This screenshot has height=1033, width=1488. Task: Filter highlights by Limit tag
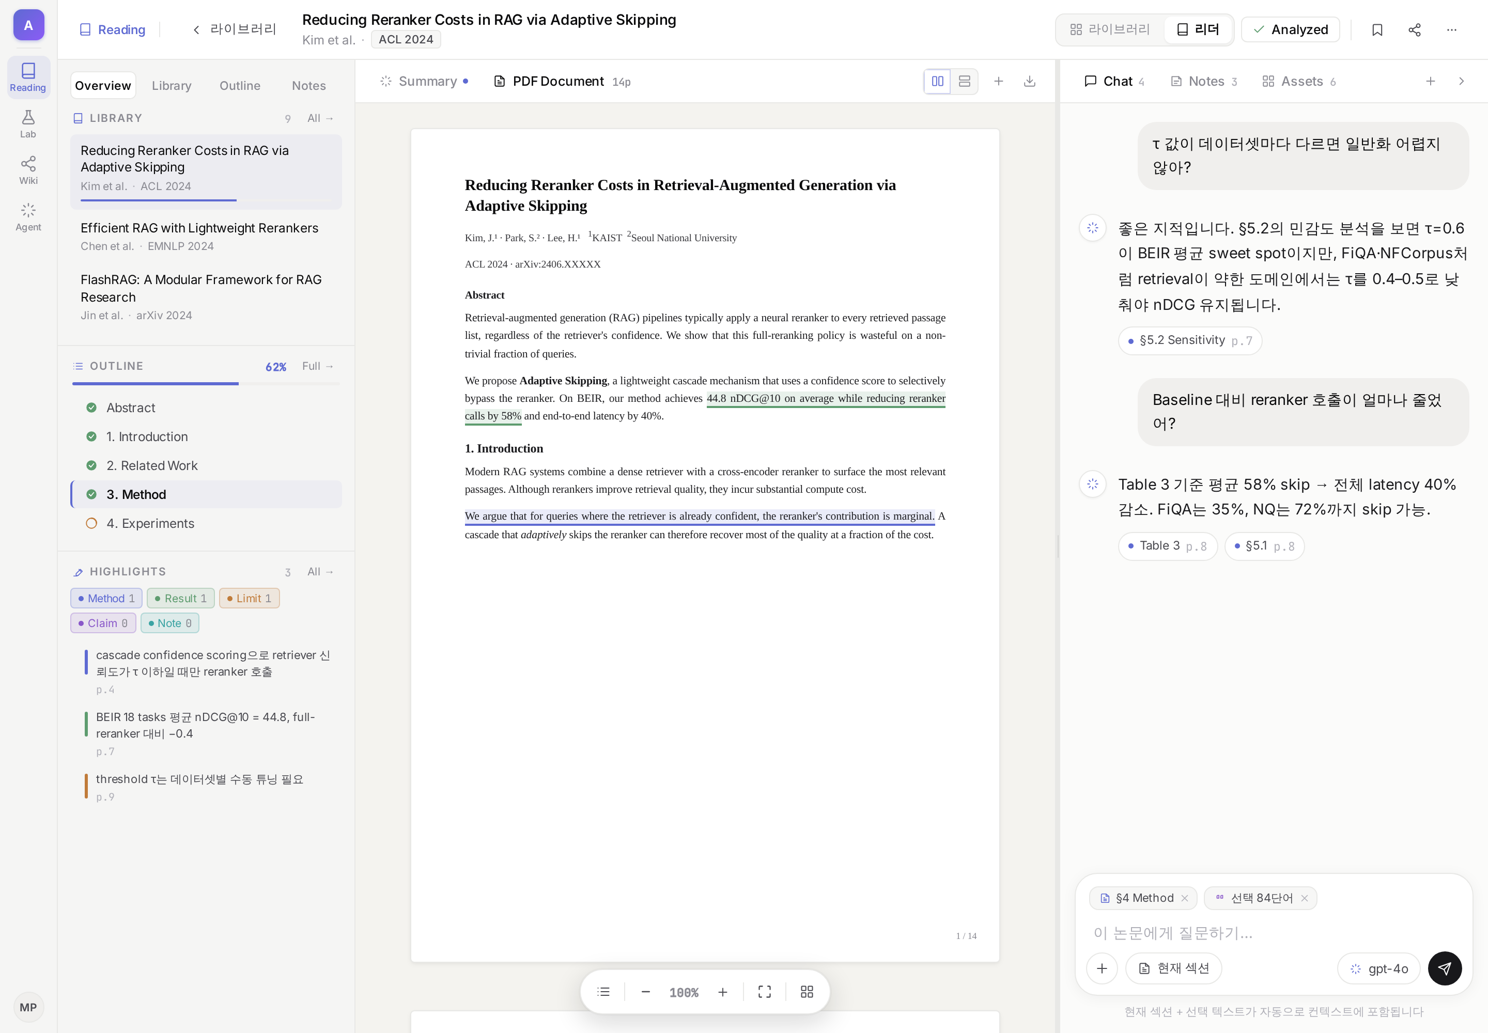tap(250, 599)
